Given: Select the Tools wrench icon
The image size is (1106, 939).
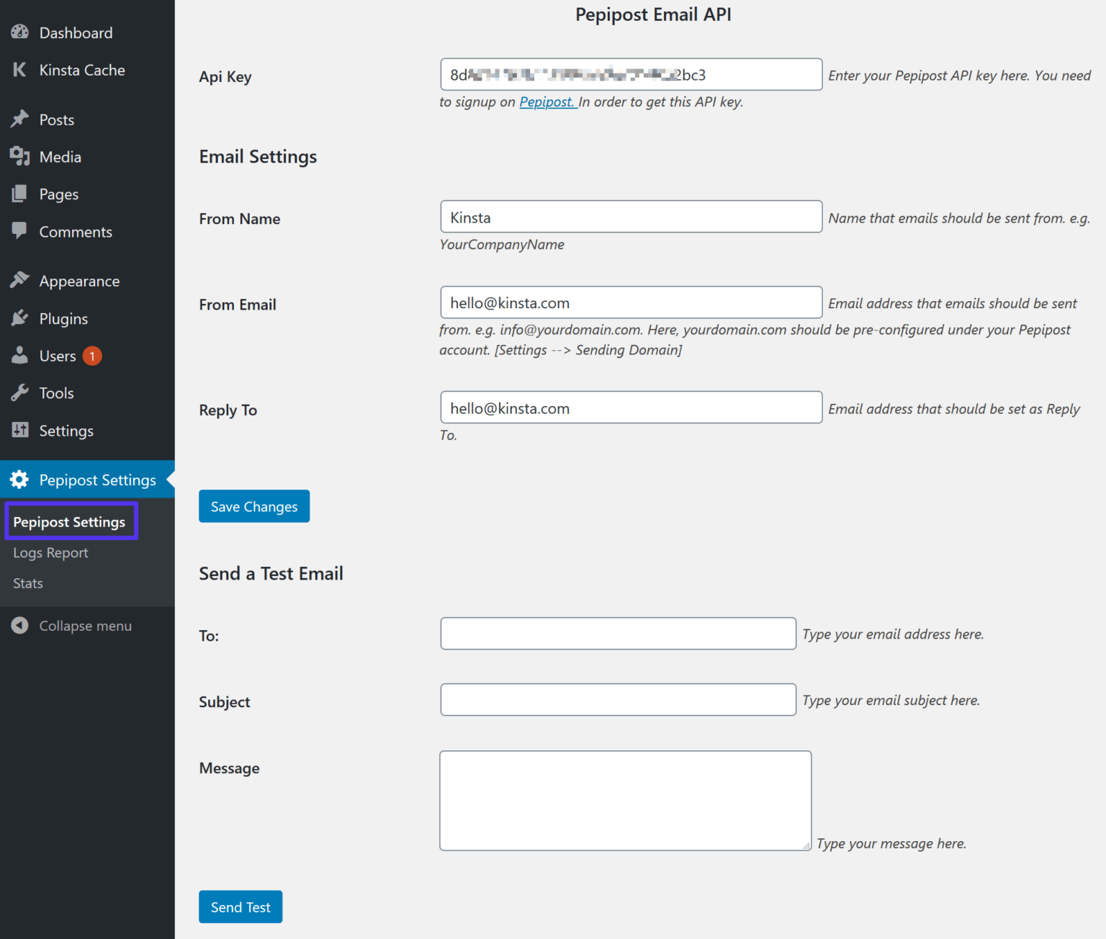Looking at the screenshot, I should (x=19, y=392).
